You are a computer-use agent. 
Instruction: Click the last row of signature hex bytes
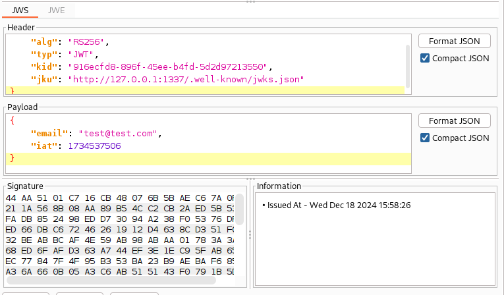(x=119, y=271)
